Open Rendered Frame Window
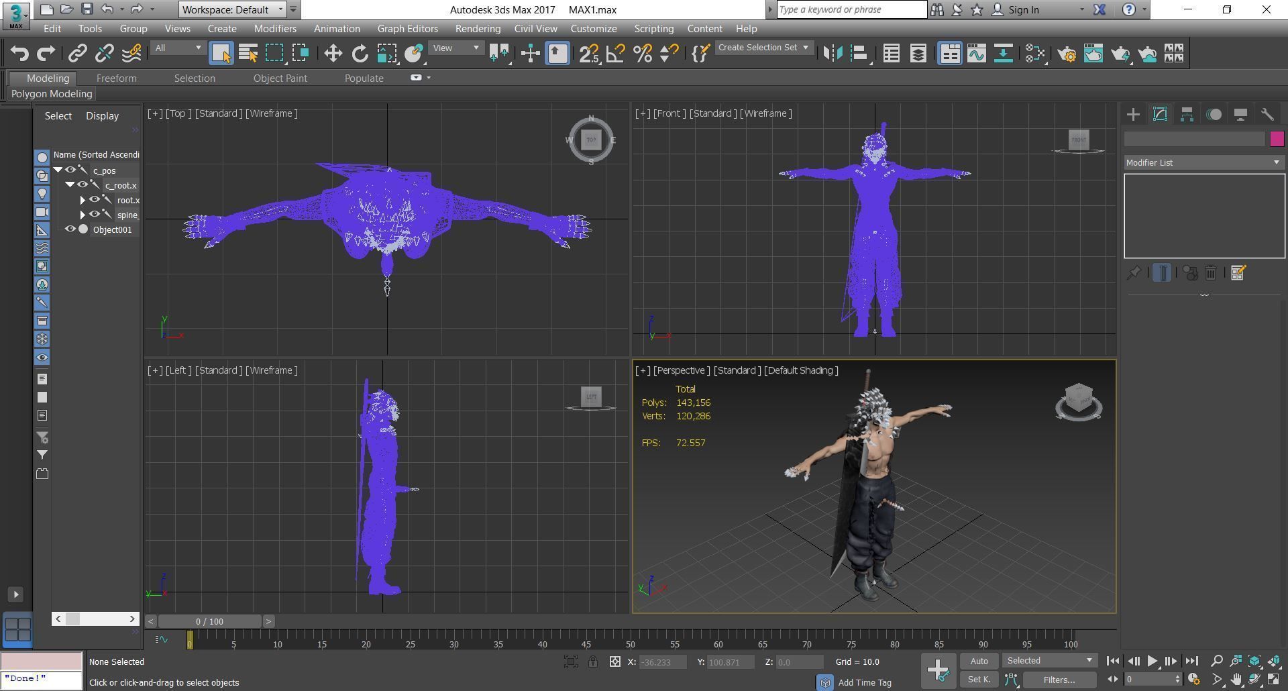 coord(1093,53)
